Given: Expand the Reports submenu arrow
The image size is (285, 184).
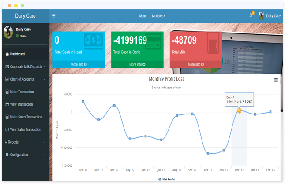Looking at the screenshot, I should (45, 142).
